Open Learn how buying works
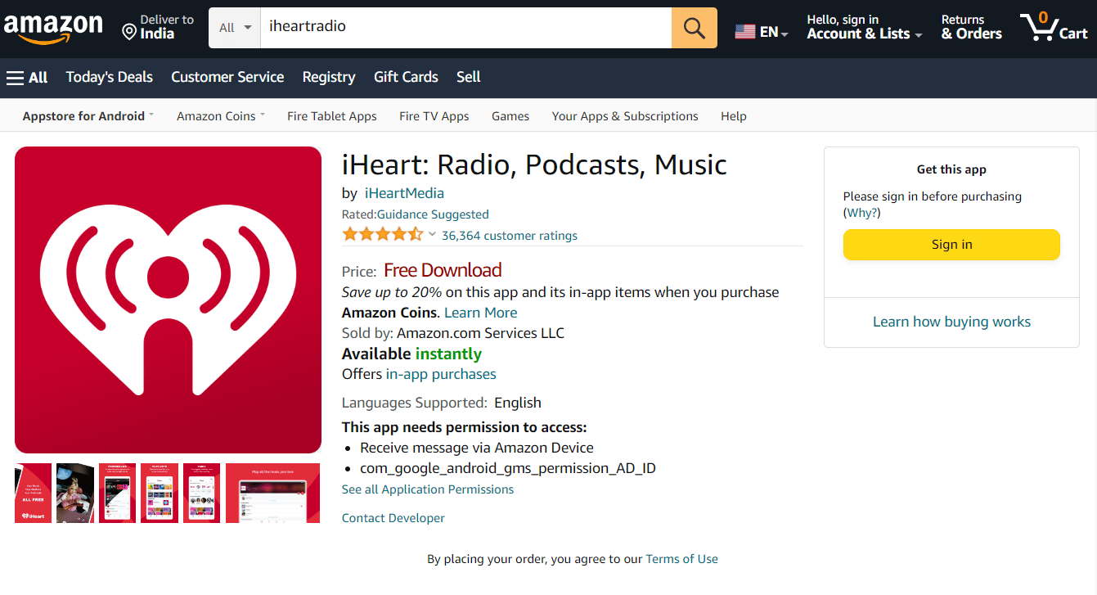 (951, 321)
